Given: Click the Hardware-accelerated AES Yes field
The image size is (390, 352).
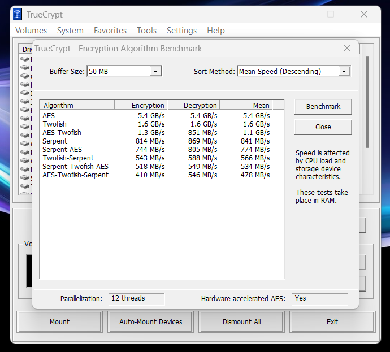Looking at the screenshot, I should pyautogui.click(x=319, y=298).
